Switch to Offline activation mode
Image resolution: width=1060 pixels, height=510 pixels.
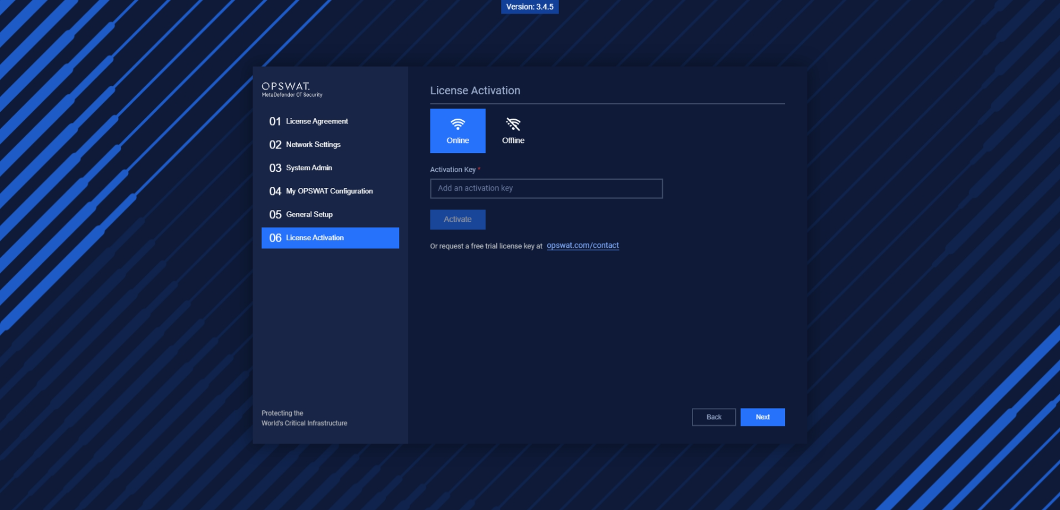tap(513, 130)
